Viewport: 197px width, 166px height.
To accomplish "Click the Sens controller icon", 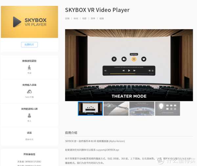I will pyautogui.click(x=30, y=92).
